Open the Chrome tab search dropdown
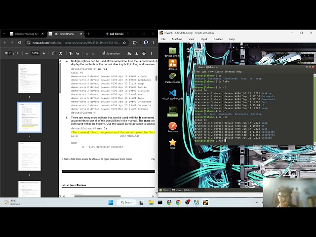This screenshot has width=316, height=237. click(x=4, y=34)
